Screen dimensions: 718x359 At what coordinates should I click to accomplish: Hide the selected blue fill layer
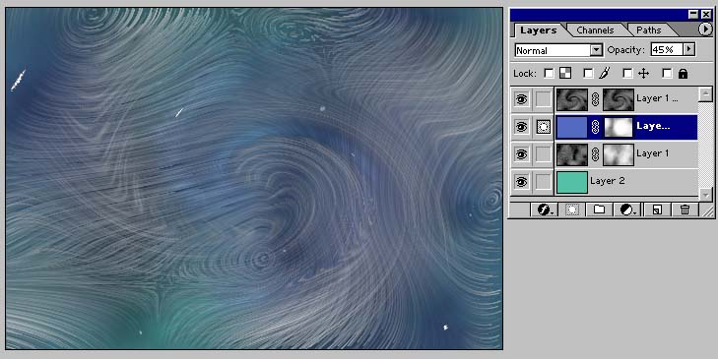click(521, 127)
